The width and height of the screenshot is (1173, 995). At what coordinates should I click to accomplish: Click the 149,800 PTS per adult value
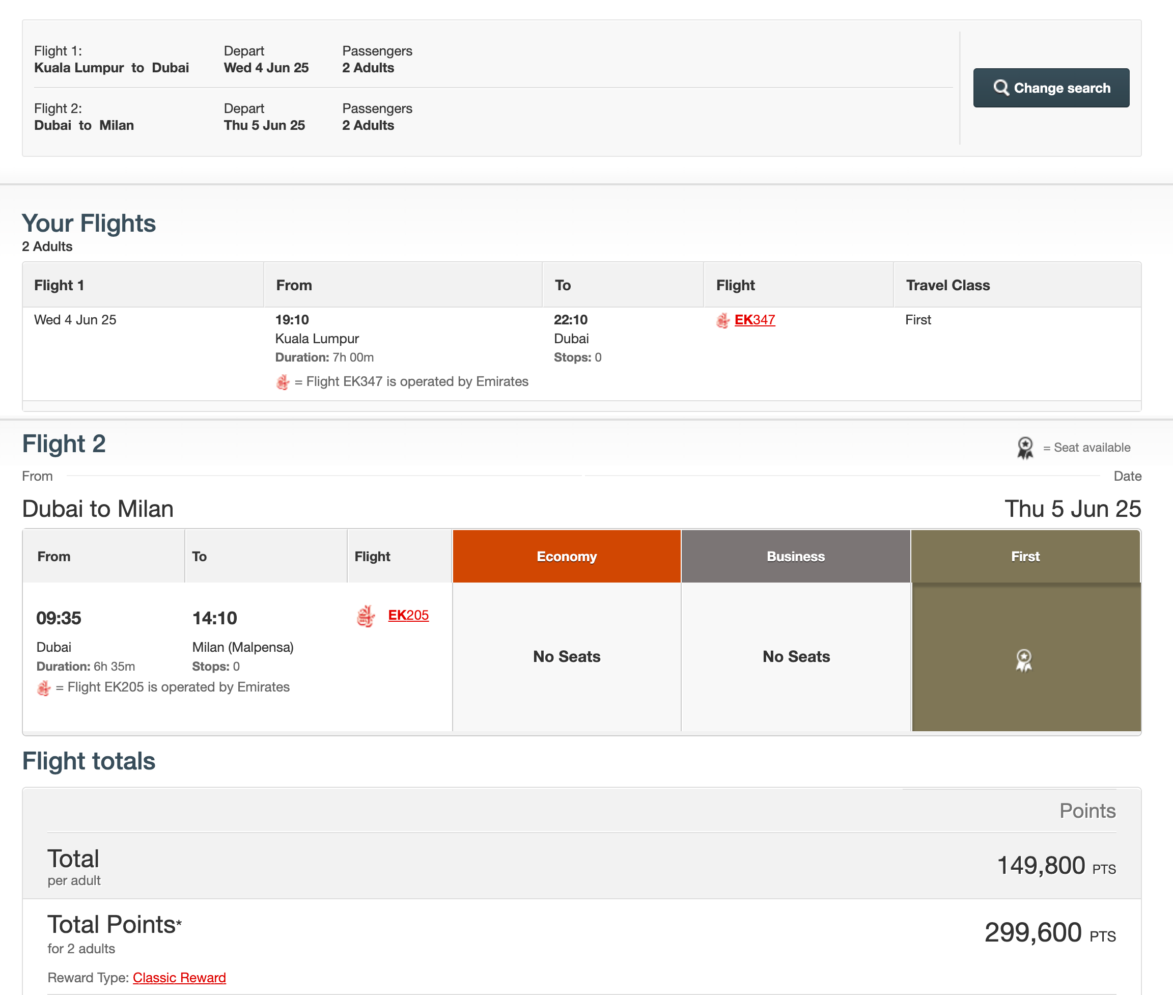point(1056,865)
